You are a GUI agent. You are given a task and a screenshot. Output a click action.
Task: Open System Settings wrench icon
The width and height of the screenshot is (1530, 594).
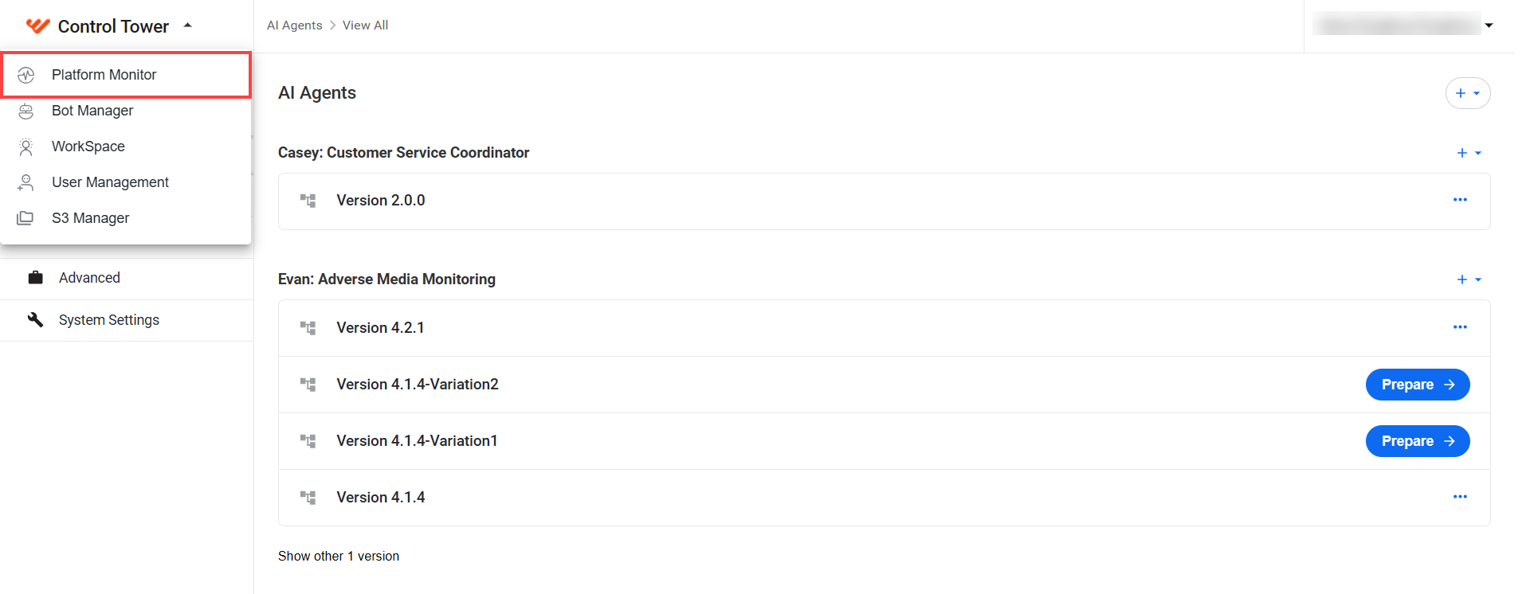tap(35, 319)
